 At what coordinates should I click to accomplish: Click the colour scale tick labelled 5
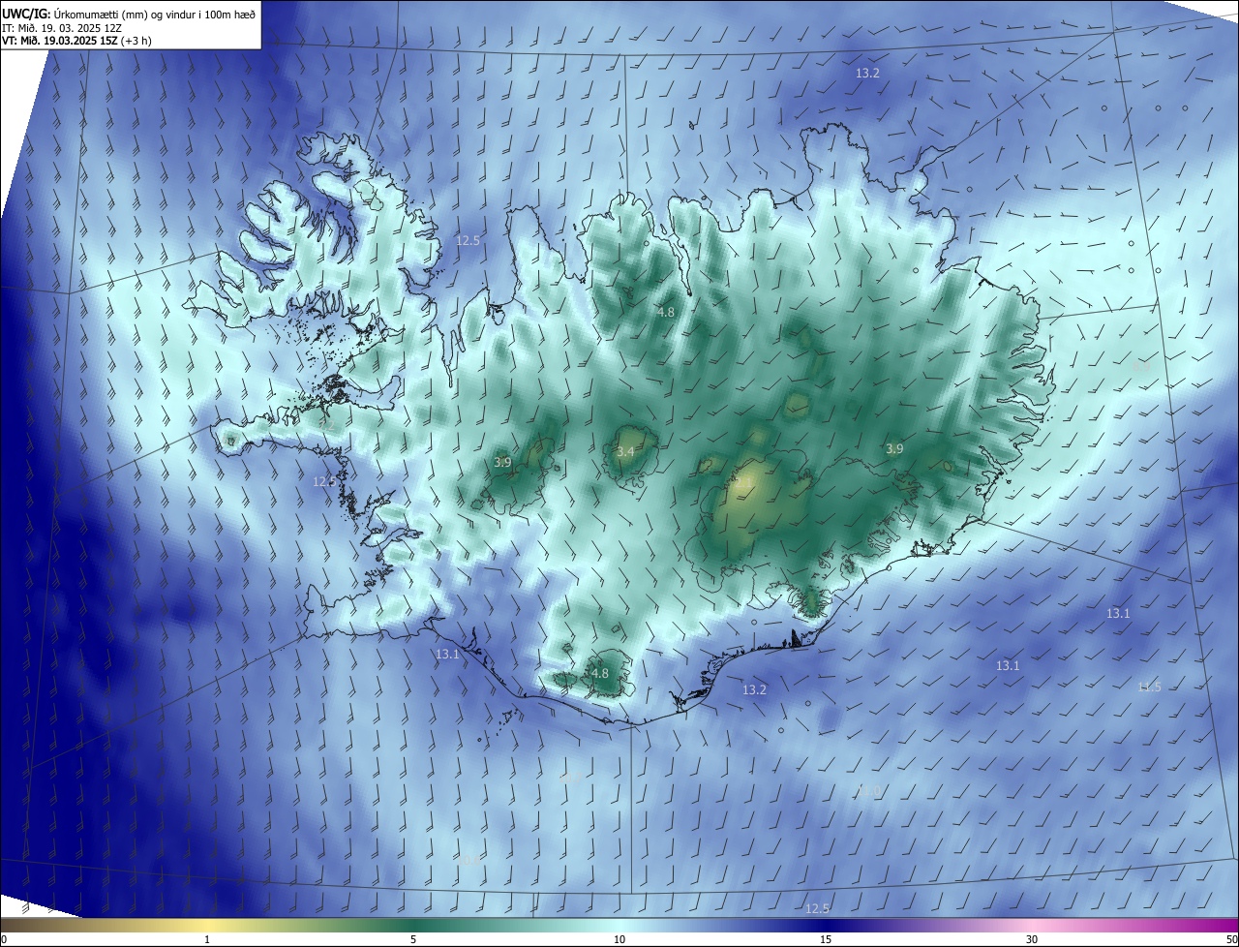(x=413, y=939)
